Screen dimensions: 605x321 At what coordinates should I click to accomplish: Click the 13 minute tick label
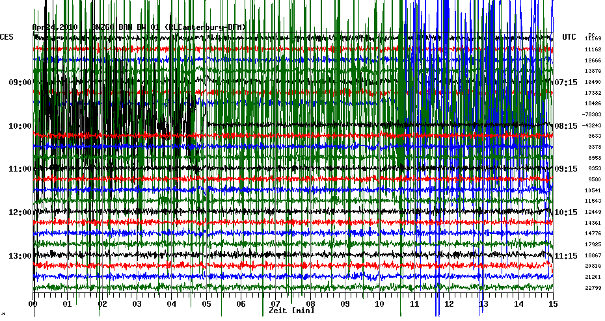[x=483, y=303]
